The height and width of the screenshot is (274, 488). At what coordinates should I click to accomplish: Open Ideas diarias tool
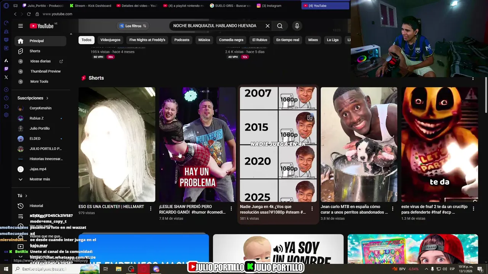pos(40,61)
